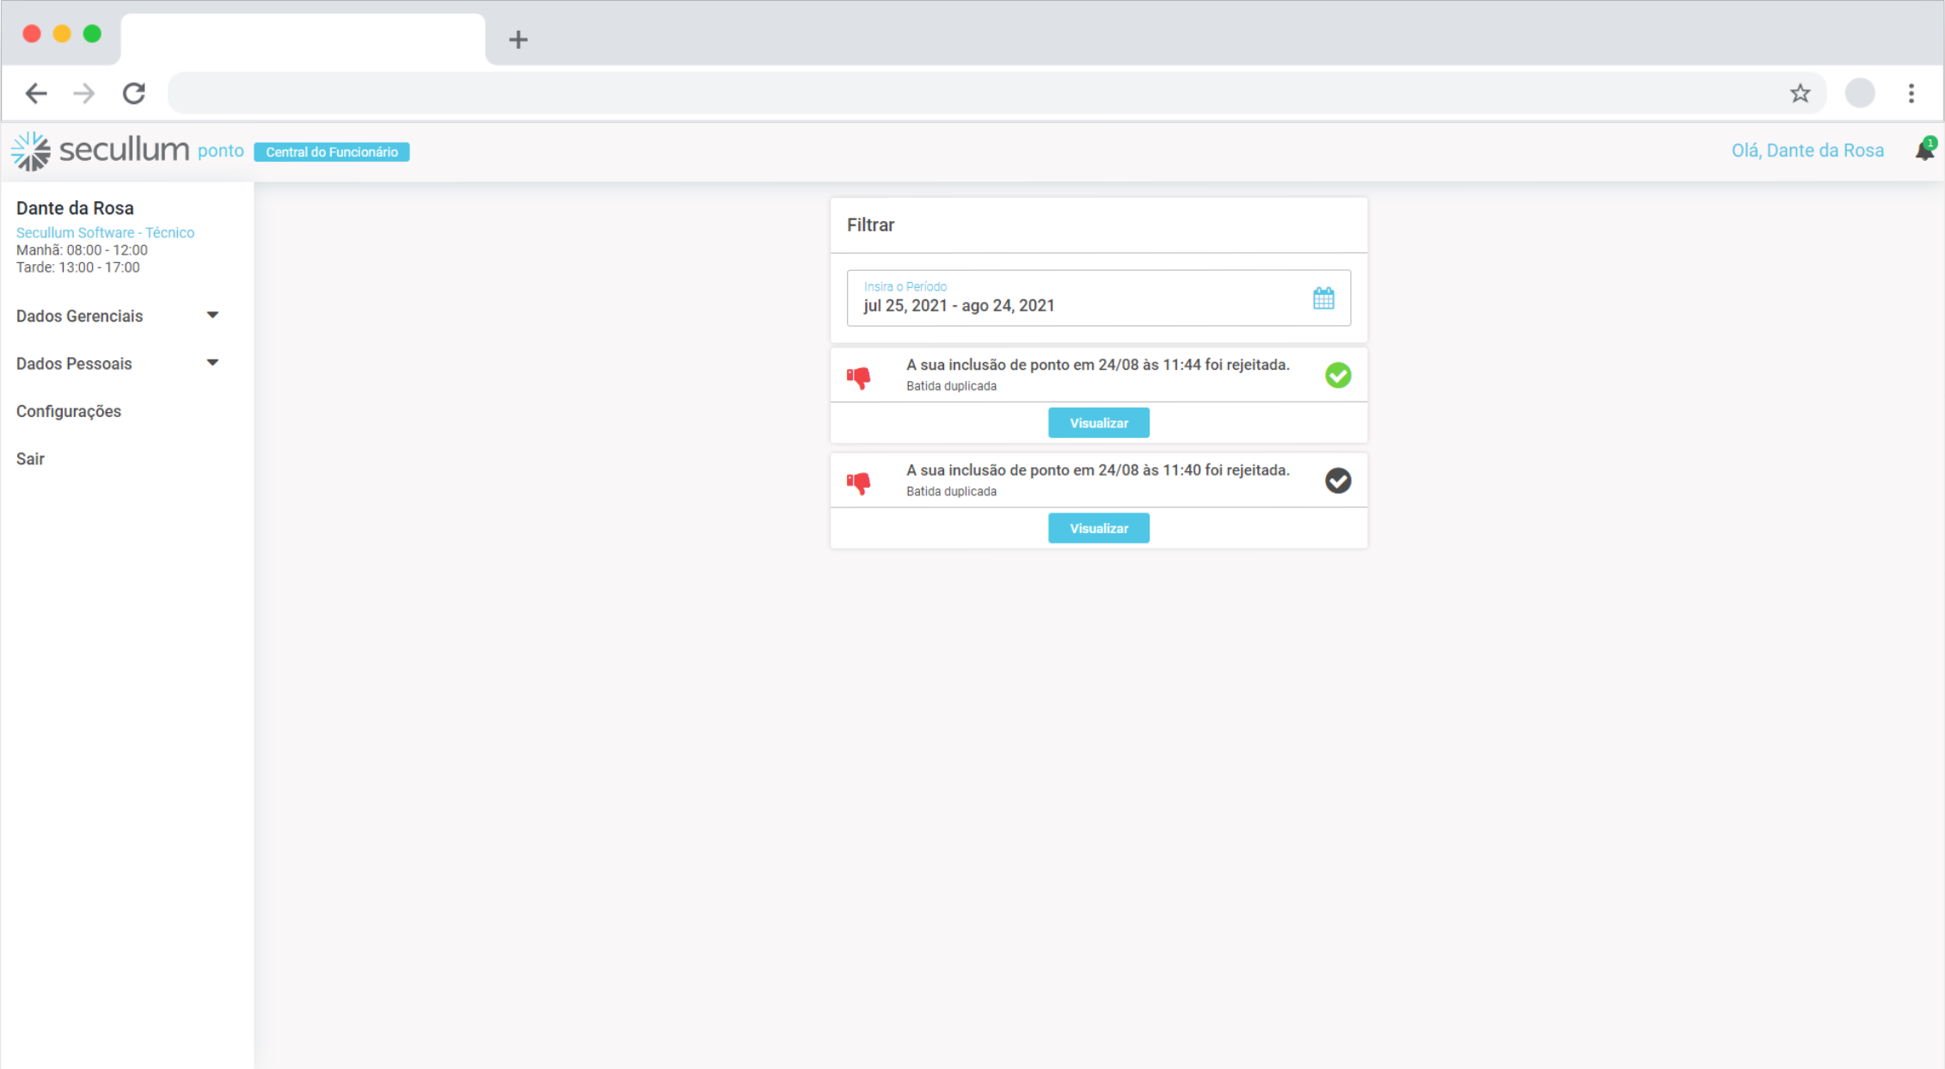Open a new browser tab

point(518,40)
